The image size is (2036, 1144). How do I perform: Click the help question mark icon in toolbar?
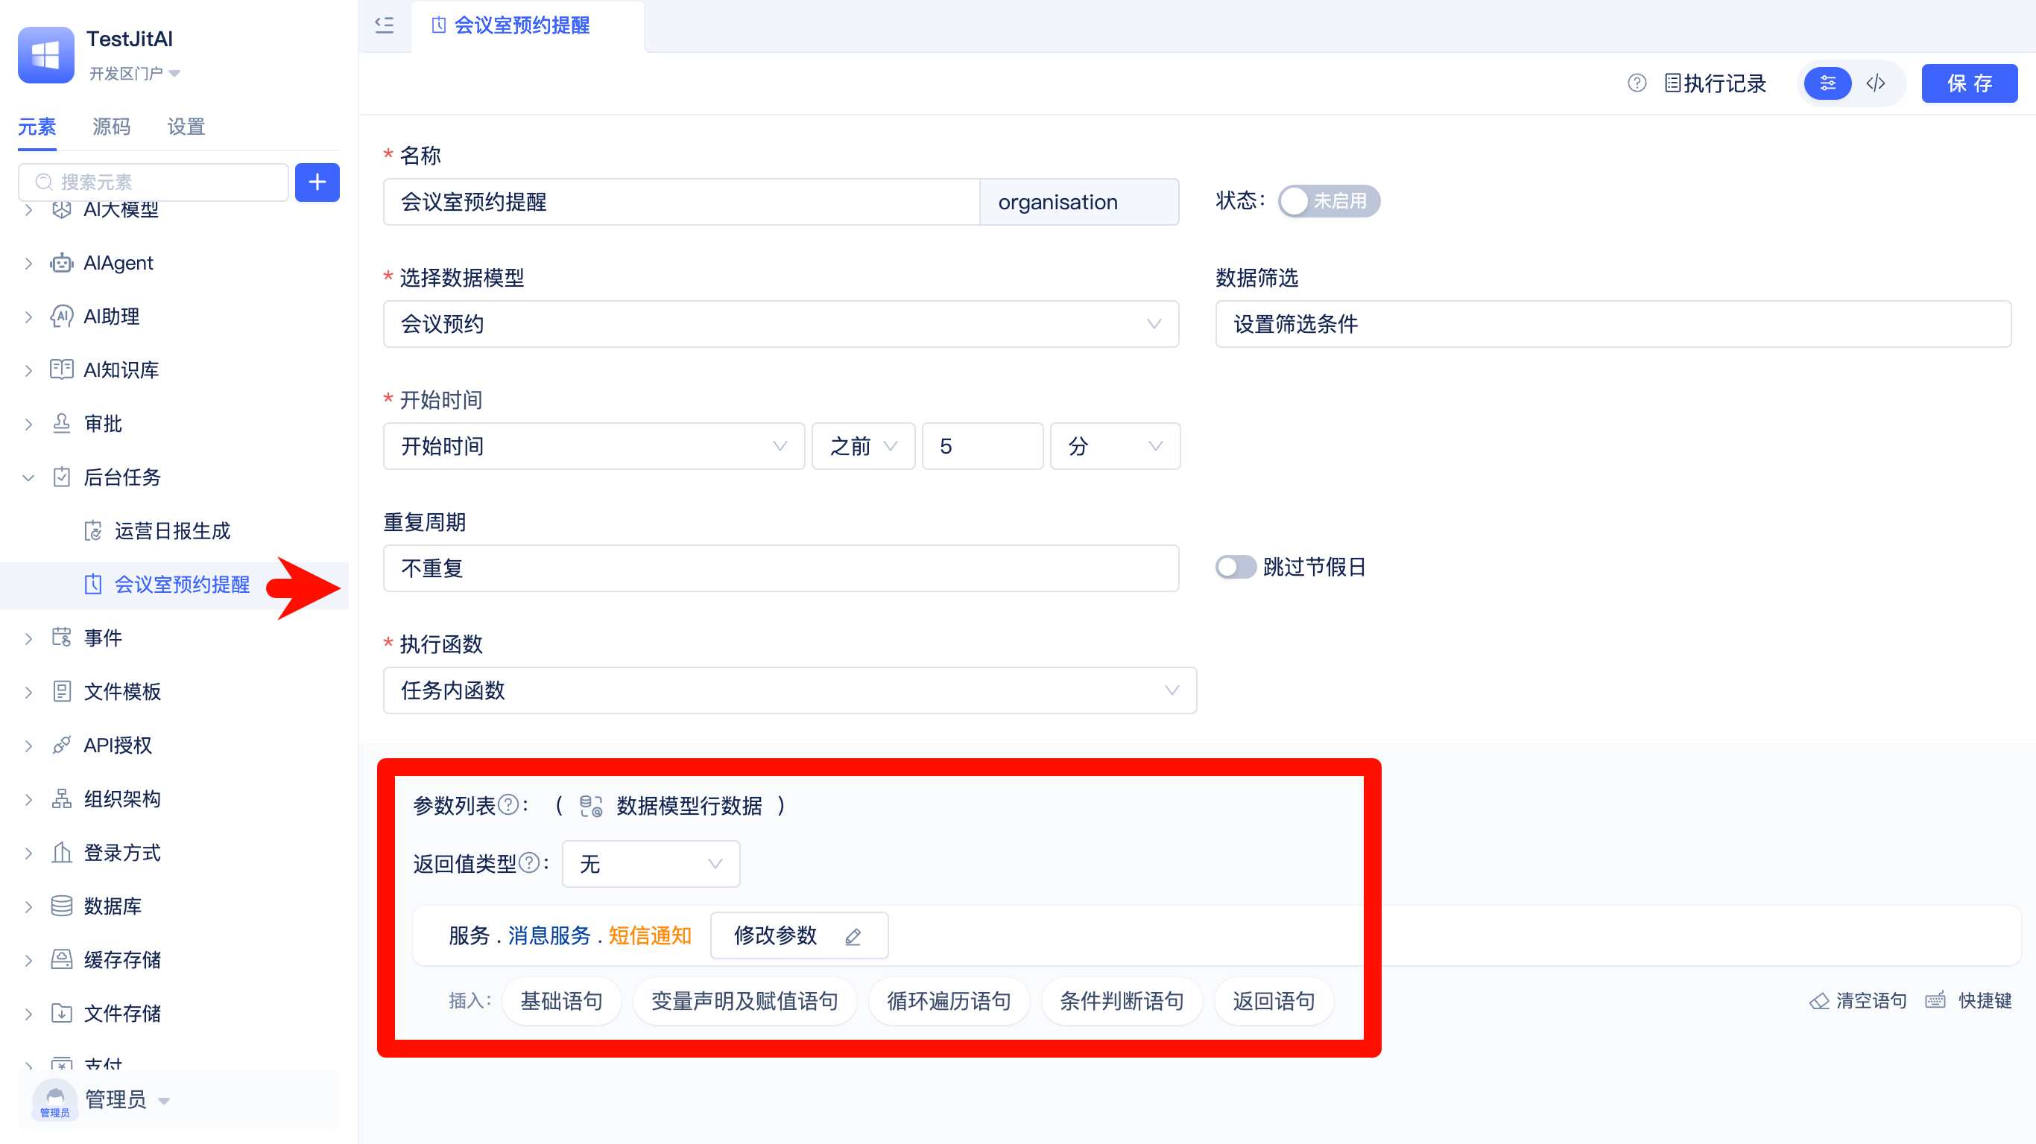tap(1637, 83)
